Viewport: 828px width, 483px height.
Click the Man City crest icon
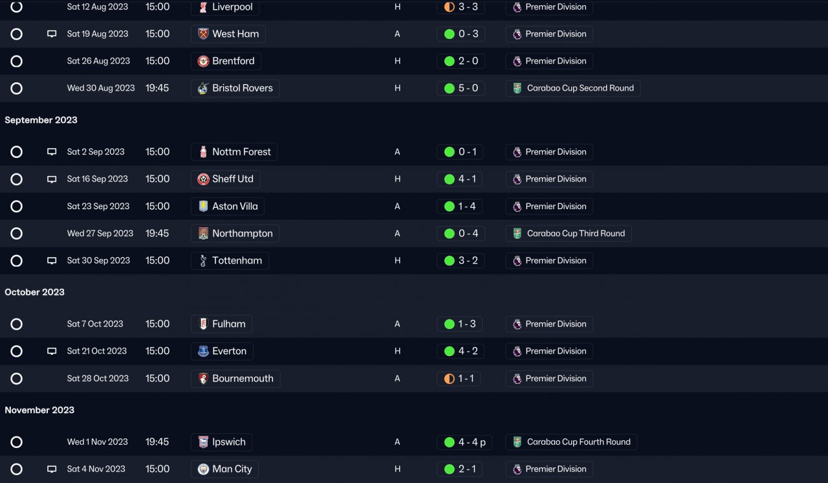click(x=203, y=469)
